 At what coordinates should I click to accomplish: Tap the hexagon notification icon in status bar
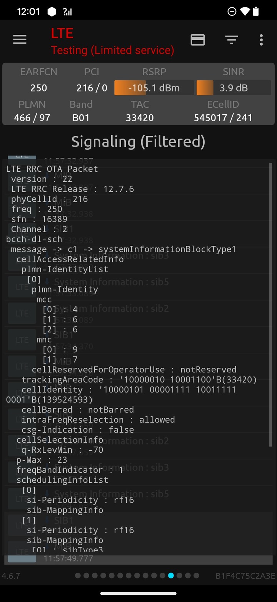[52, 12]
